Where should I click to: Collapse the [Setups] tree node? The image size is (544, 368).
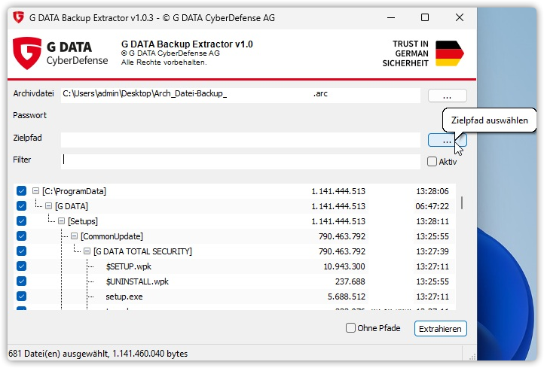[x=62, y=221]
